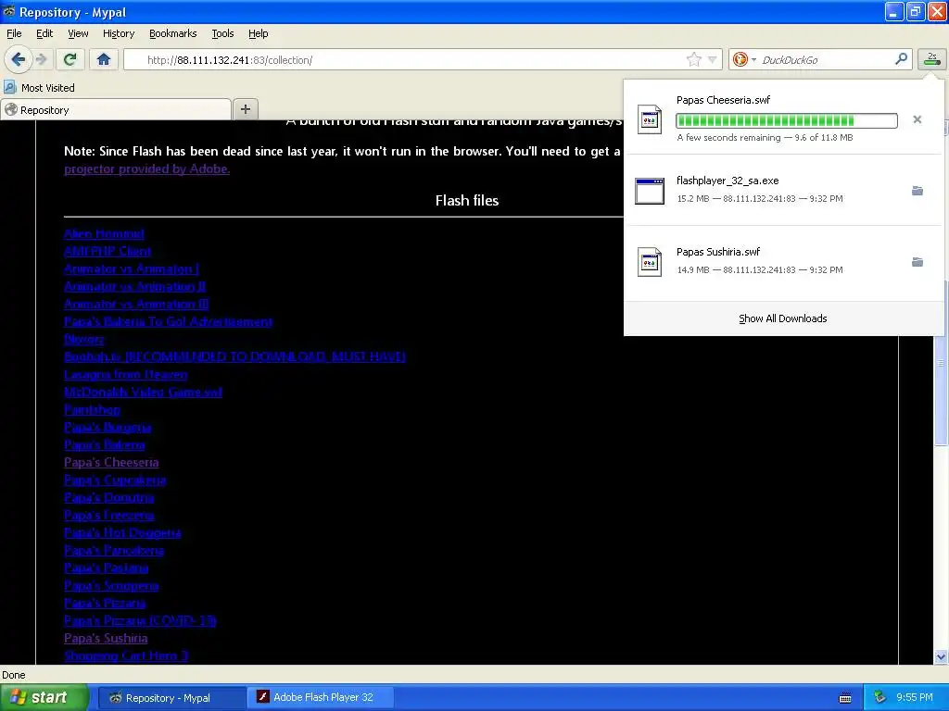The image size is (949, 711).
Task: Click the Papas Cheeseria.swf file icon
Action: click(650, 119)
